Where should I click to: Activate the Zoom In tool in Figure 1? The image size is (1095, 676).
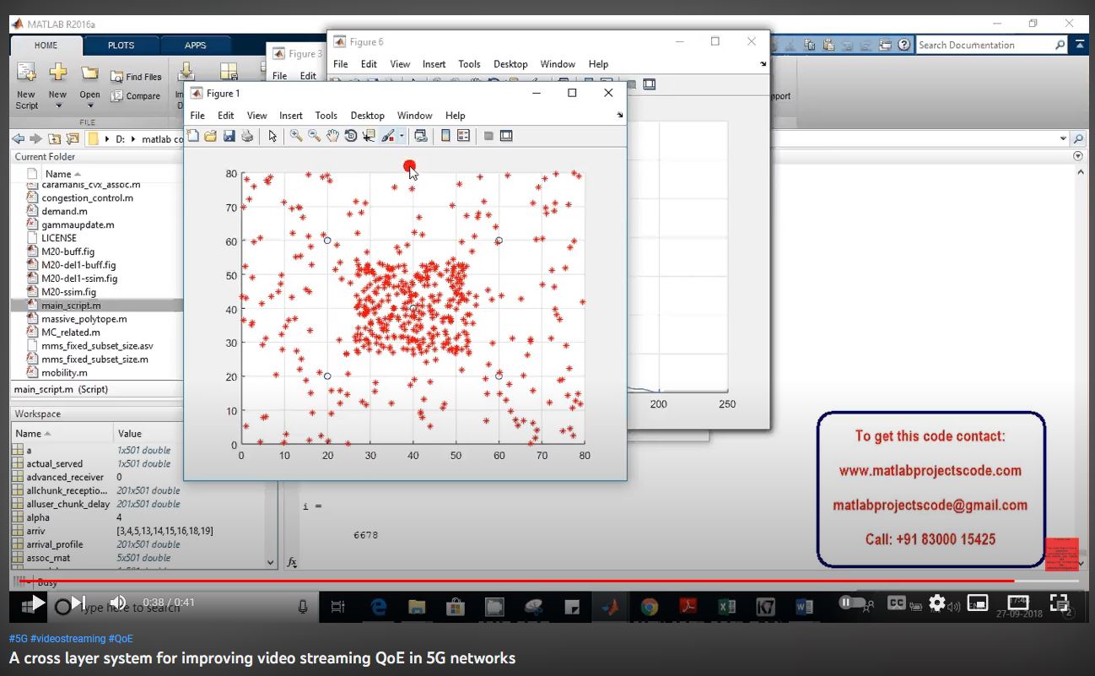pos(296,136)
